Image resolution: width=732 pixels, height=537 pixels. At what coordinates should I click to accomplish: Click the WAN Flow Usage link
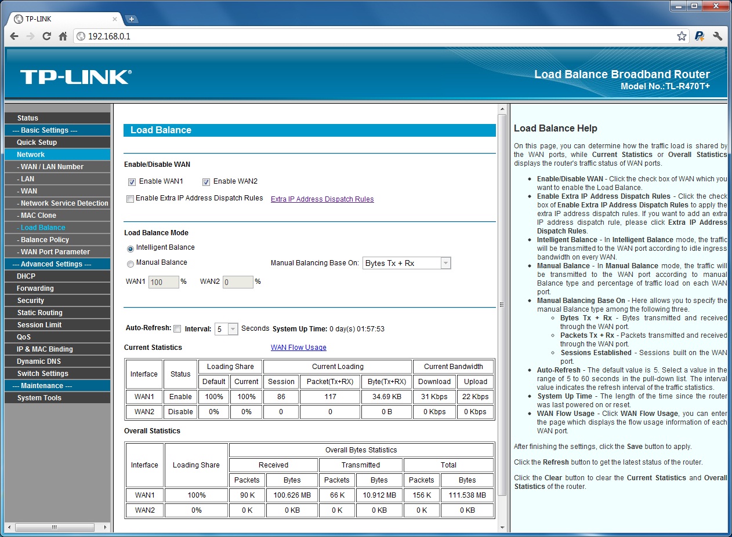[298, 347]
